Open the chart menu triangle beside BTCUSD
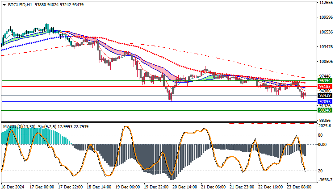Image resolution: width=335 pixels, height=192 pixels. 4,5
